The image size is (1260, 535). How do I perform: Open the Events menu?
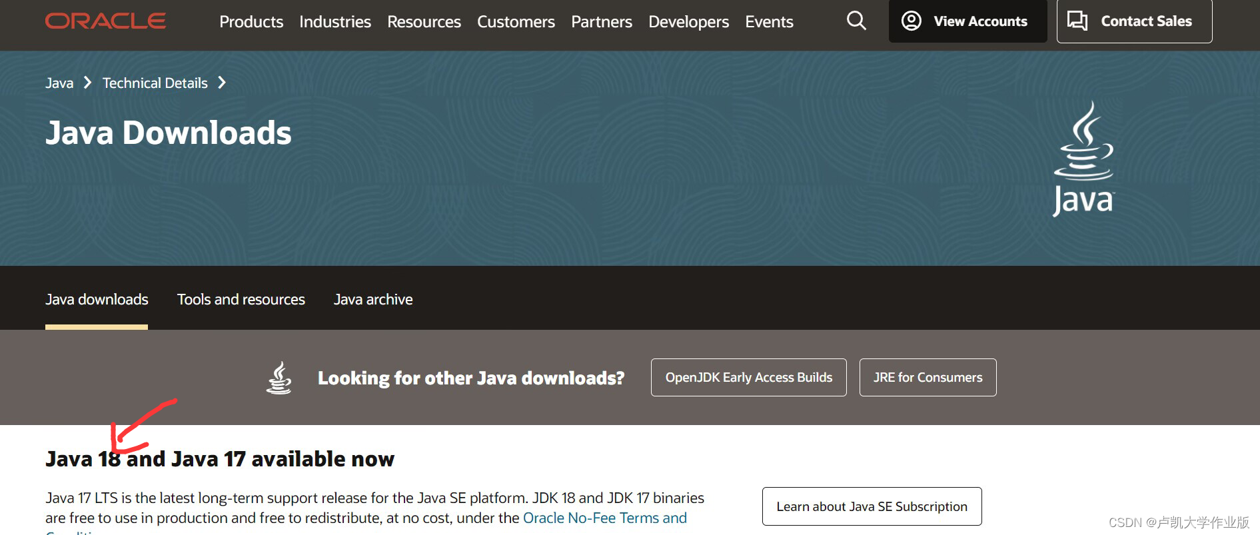coord(769,22)
